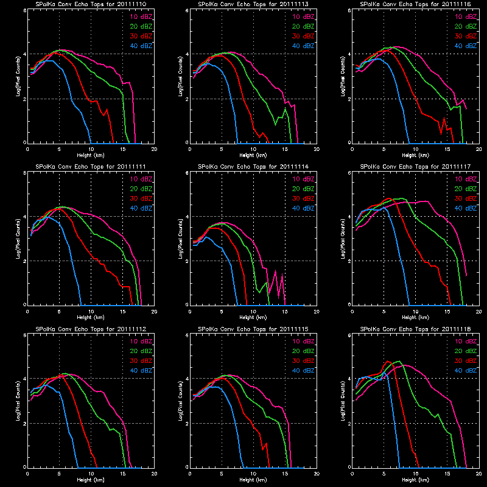The image size is (487, 487).
Task: Select 'Log(Pixel Counts)' axis label of 20111110 plot
Action: 18,76
